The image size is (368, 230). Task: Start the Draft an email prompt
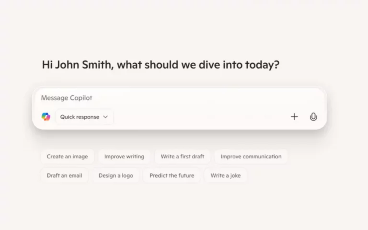point(64,176)
